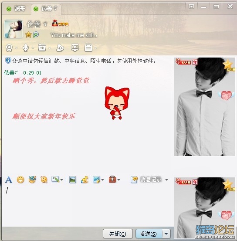Open font settings with letter A icon

tap(9, 180)
